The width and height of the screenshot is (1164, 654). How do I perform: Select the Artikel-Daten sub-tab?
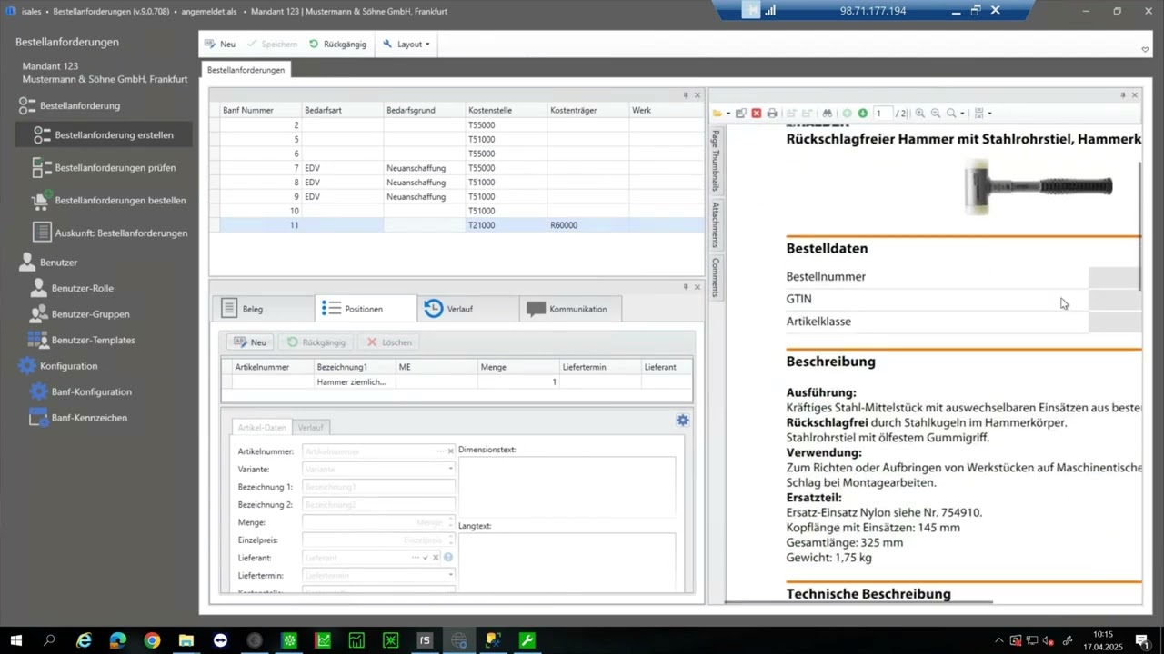coord(262,427)
